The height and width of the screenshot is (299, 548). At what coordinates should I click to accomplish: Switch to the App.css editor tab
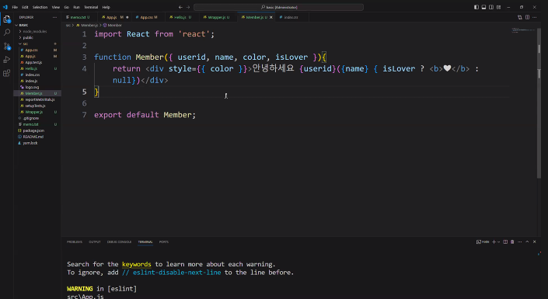click(x=148, y=17)
